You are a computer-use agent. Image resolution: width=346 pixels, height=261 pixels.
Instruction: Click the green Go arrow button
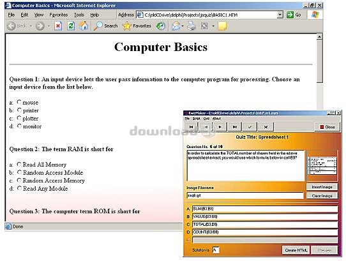[290, 15]
